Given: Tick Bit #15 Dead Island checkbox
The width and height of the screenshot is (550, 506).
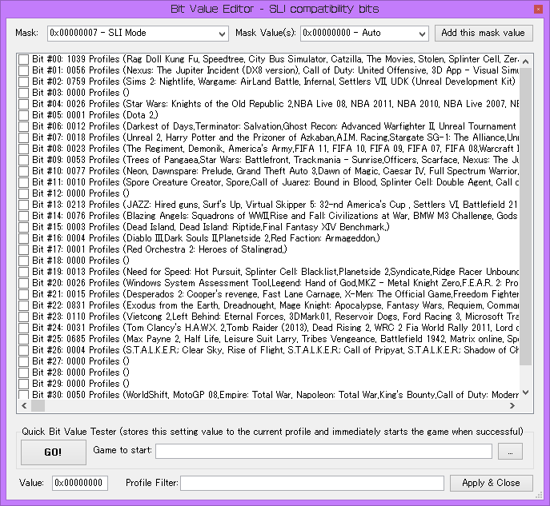Looking at the screenshot, I should (23, 227).
